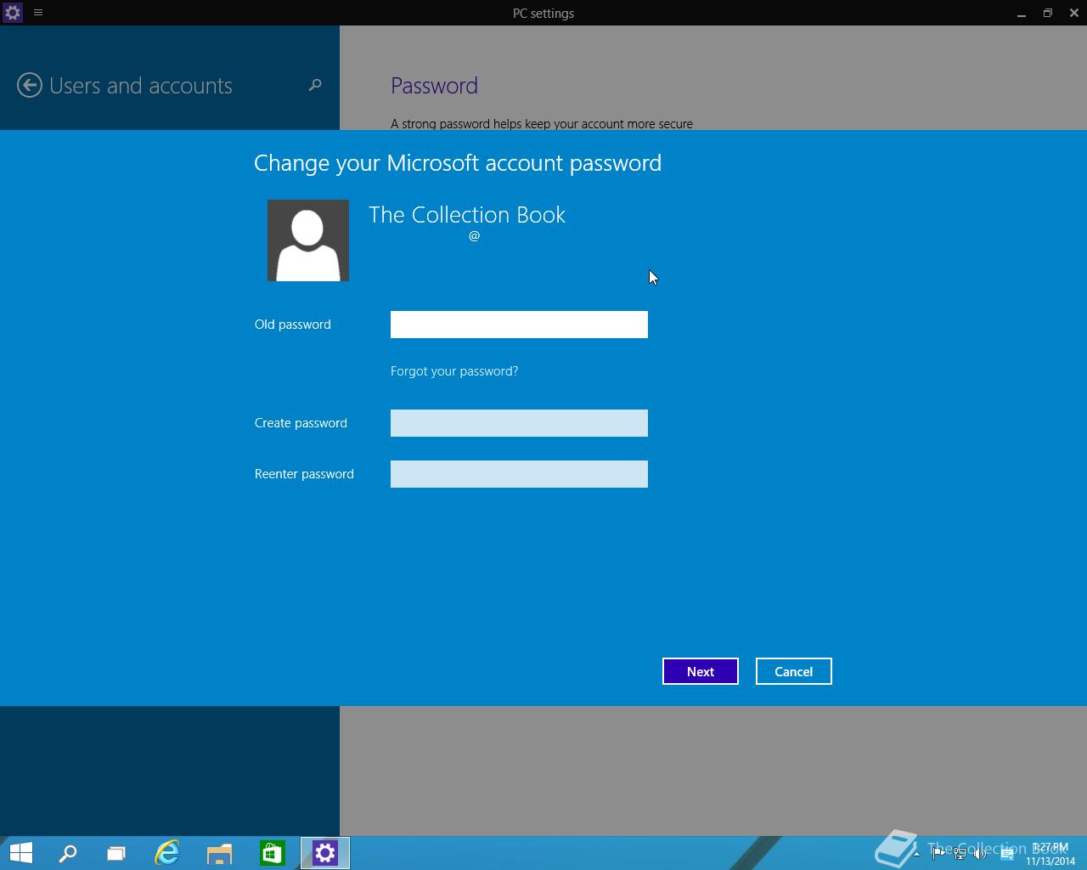The height and width of the screenshot is (870, 1087).
Task: Restore down the PC settings window
Action: [1048, 13]
